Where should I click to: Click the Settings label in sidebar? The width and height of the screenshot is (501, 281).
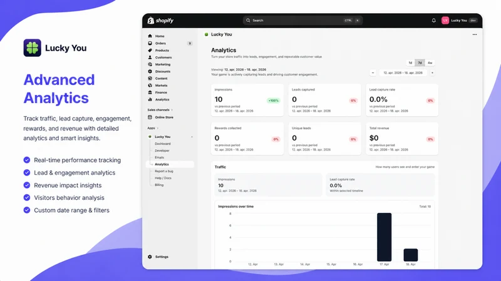(x=162, y=257)
